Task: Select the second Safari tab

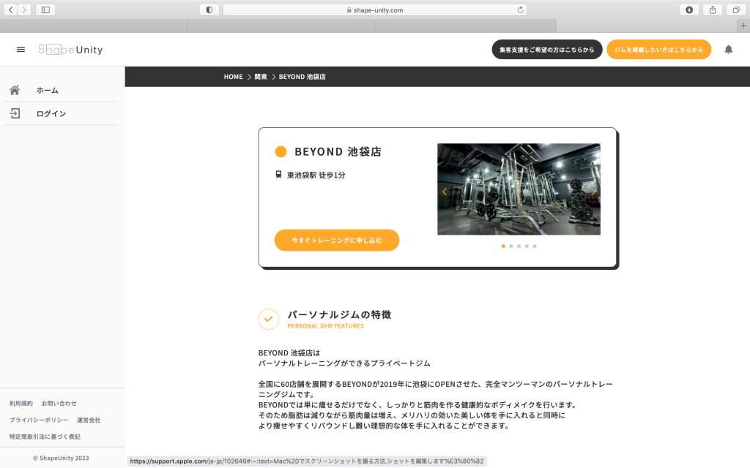Action: coord(281,26)
